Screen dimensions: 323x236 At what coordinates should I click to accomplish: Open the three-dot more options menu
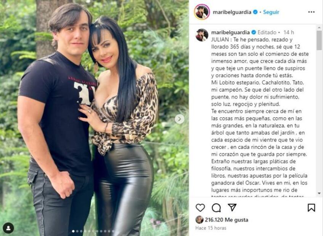click(311, 12)
